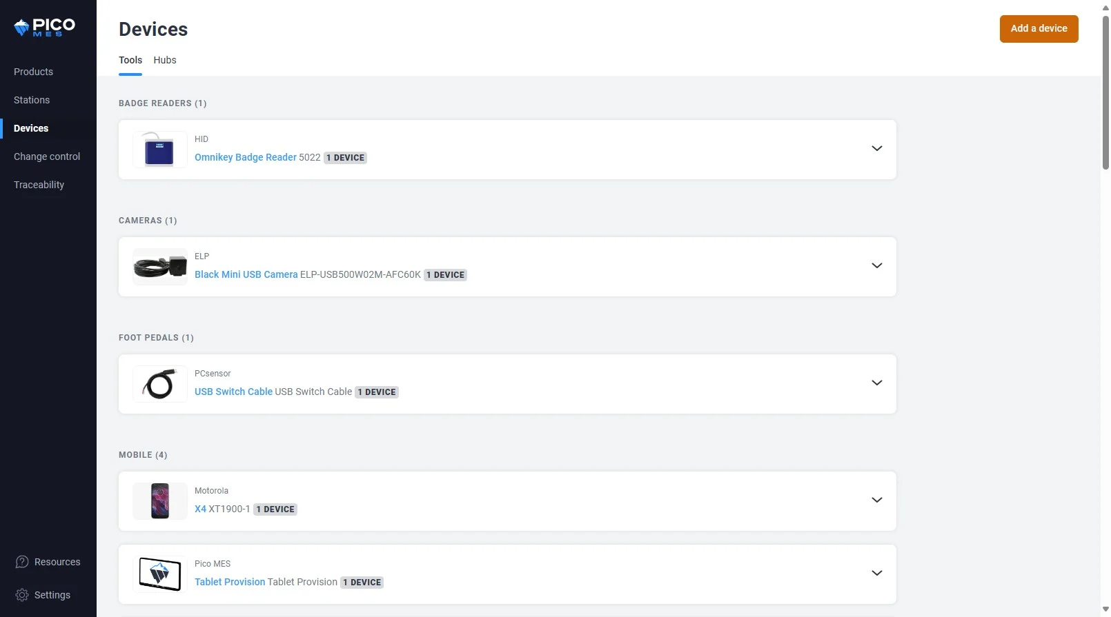Click the Devices page title

point(153,29)
